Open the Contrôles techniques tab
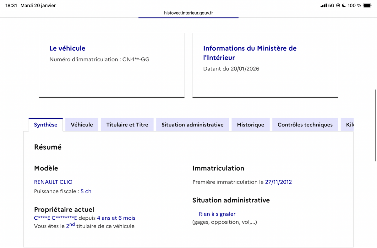 305,125
